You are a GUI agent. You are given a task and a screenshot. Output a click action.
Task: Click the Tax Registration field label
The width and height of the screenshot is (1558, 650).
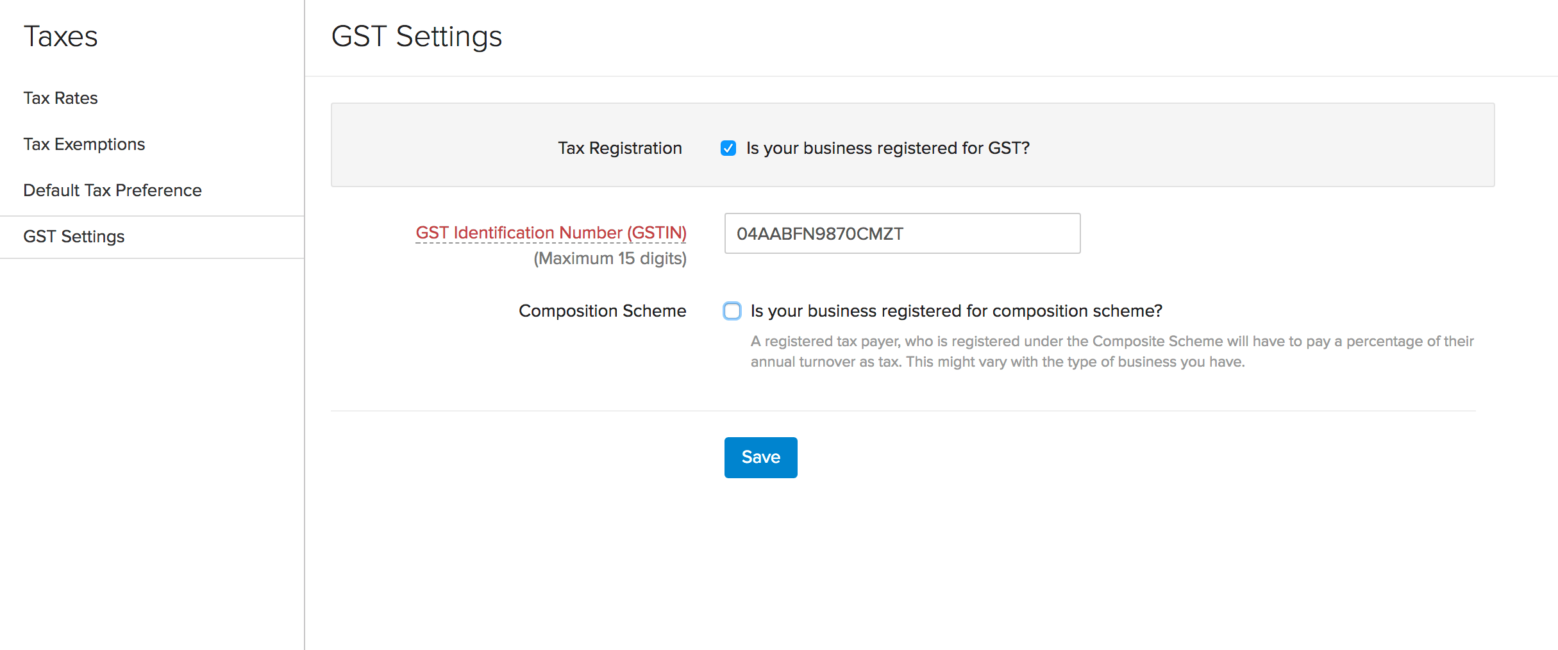619,148
